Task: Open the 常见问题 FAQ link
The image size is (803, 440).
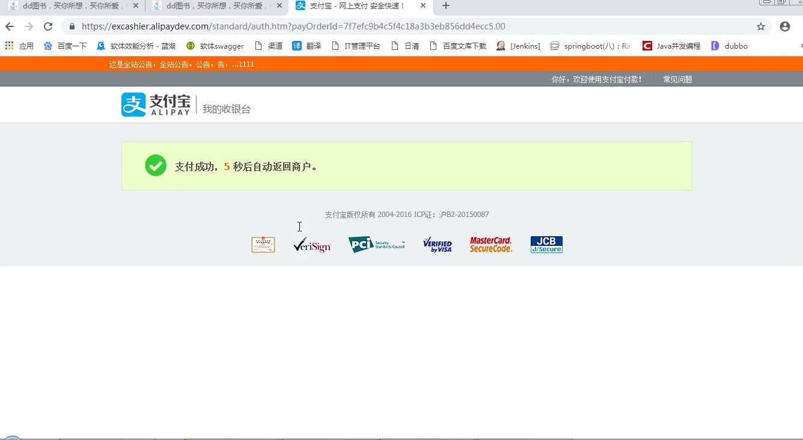Action: pyautogui.click(x=677, y=79)
